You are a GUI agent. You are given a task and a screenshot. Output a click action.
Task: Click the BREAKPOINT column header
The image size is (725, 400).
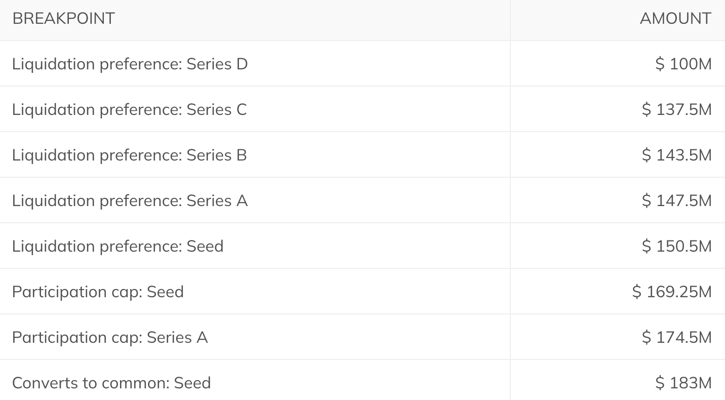[255, 20]
